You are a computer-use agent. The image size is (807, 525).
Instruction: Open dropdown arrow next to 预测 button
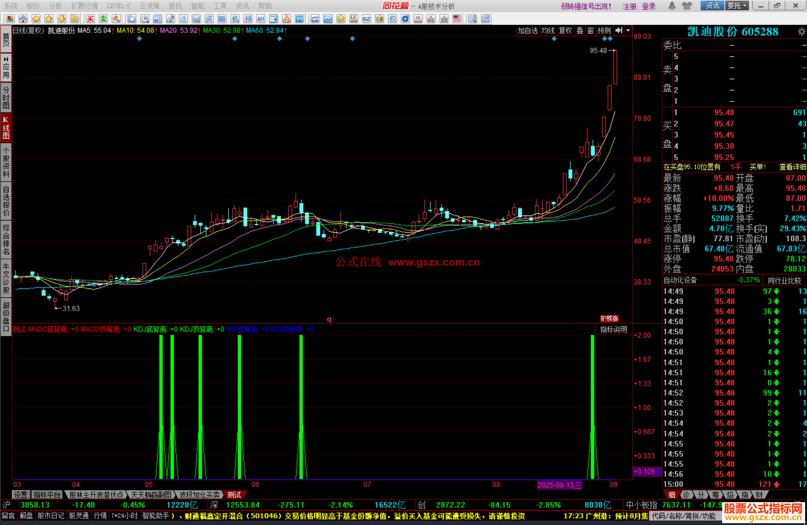pos(628,31)
